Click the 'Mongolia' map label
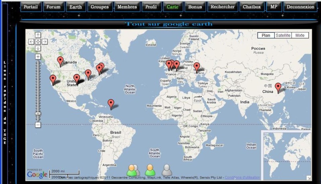 267,74
